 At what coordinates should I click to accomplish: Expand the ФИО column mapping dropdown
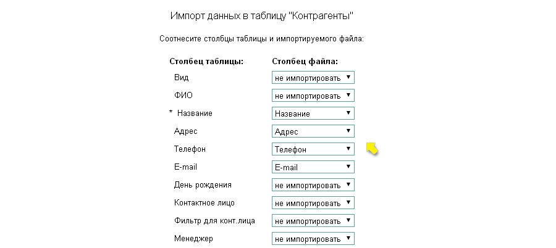313,96
